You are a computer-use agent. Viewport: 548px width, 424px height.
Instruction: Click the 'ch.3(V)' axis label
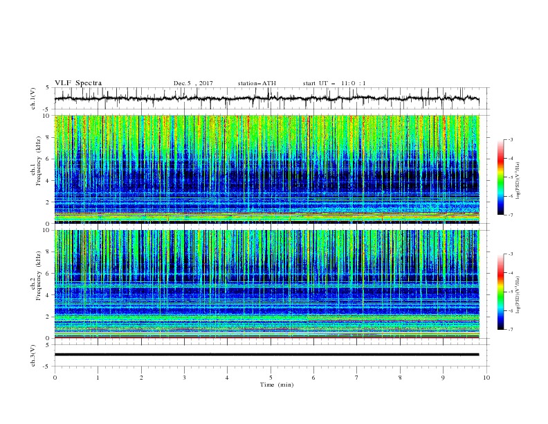click(x=33, y=355)
